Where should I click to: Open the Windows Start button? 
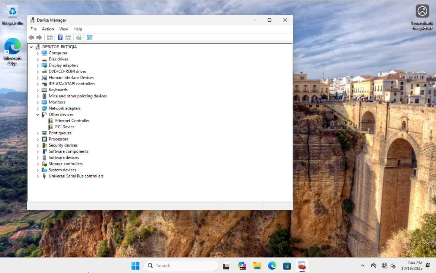click(135, 266)
